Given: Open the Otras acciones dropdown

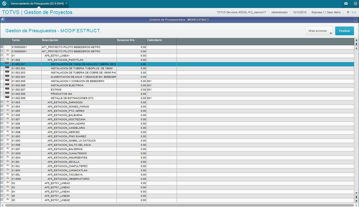Looking at the screenshot, I should pyautogui.click(x=319, y=31).
